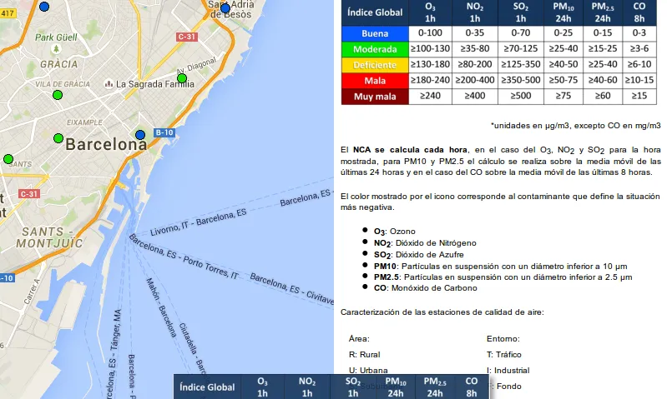Image resolution: width=667 pixels, height=399 pixels.
Task: Click the NO2 1h column header in top table
Action: (475, 12)
